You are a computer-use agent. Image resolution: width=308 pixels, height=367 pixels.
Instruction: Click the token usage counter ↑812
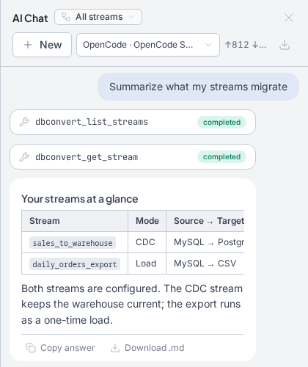pos(245,45)
